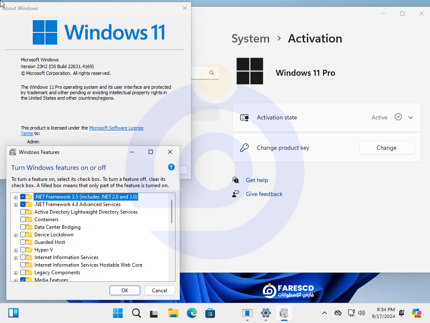Minimize the Windows Features window
This screenshot has width=430, height=323.
click(132, 152)
